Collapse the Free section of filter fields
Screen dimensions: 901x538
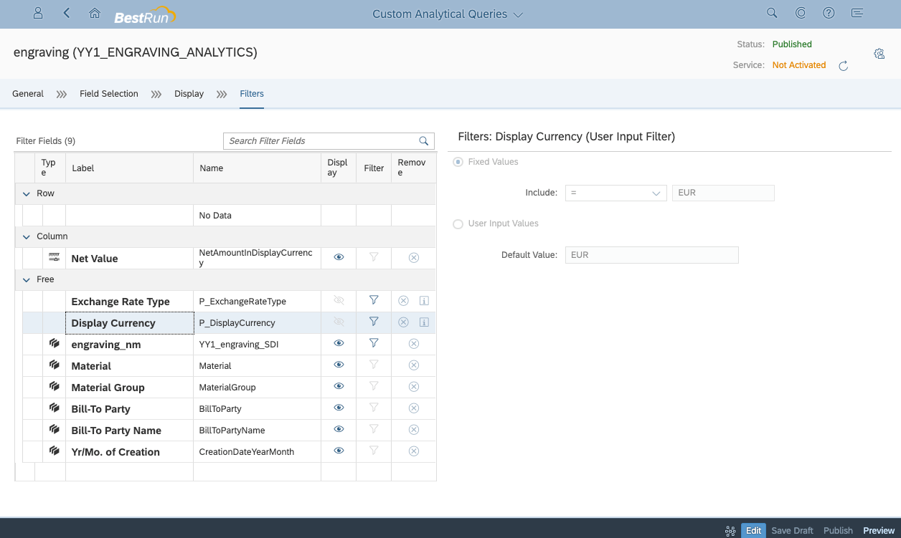coord(26,279)
